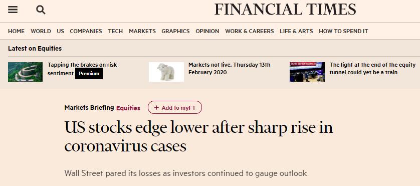Click the search magnifier icon
420x186 pixels.
[x=41, y=10]
